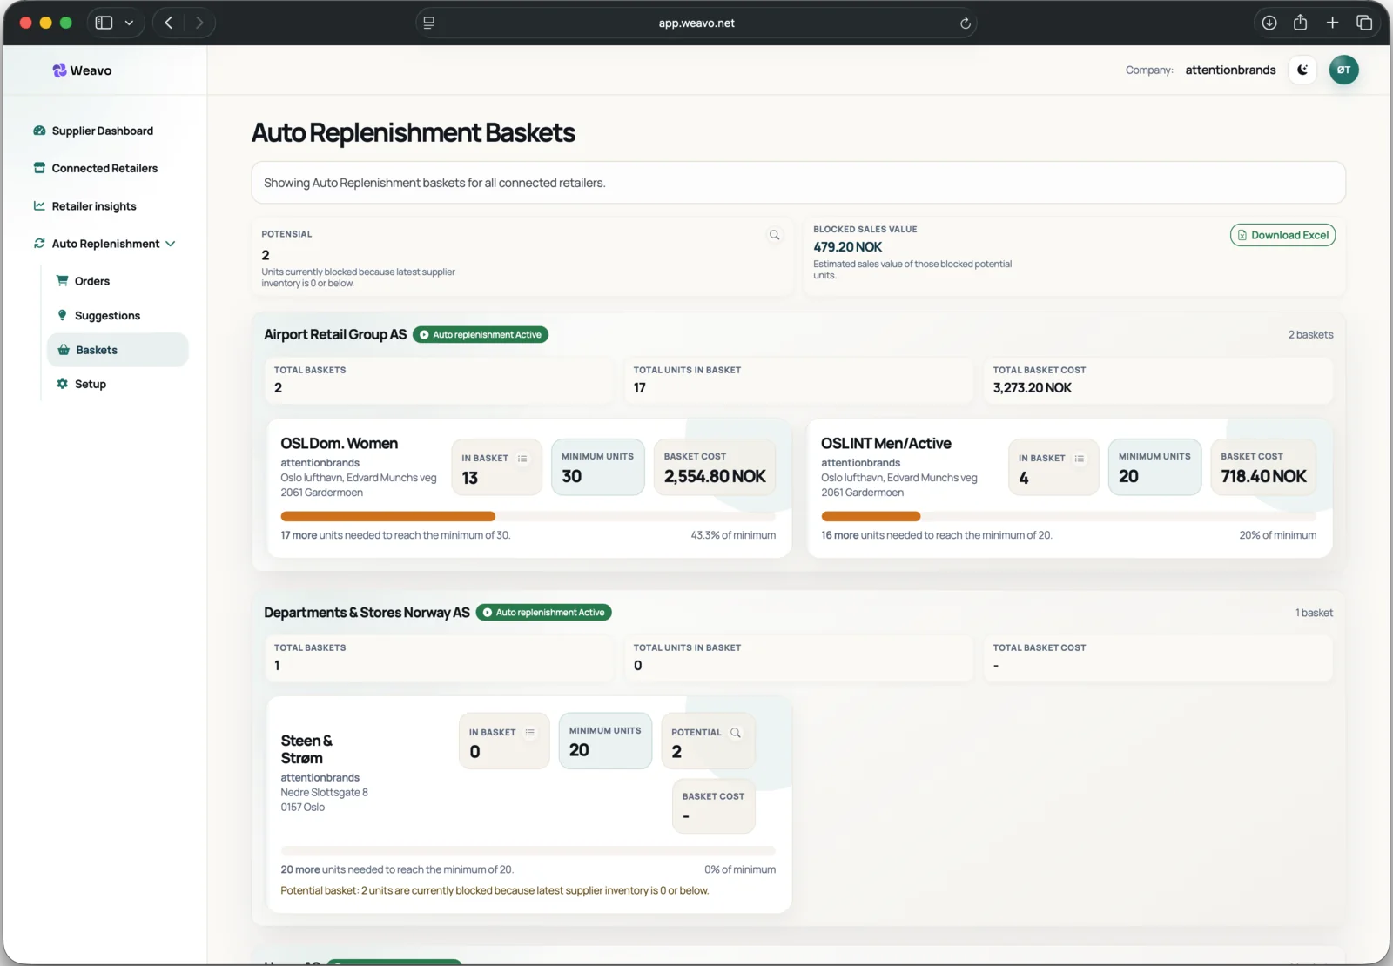Viewport: 1393px width, 966px height.
Task: Go forward in Safari
Action: [199, 23]
